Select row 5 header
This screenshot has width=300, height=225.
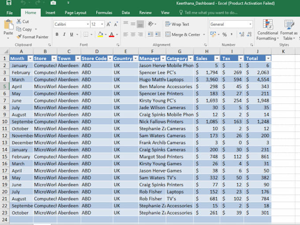[4, 86]
